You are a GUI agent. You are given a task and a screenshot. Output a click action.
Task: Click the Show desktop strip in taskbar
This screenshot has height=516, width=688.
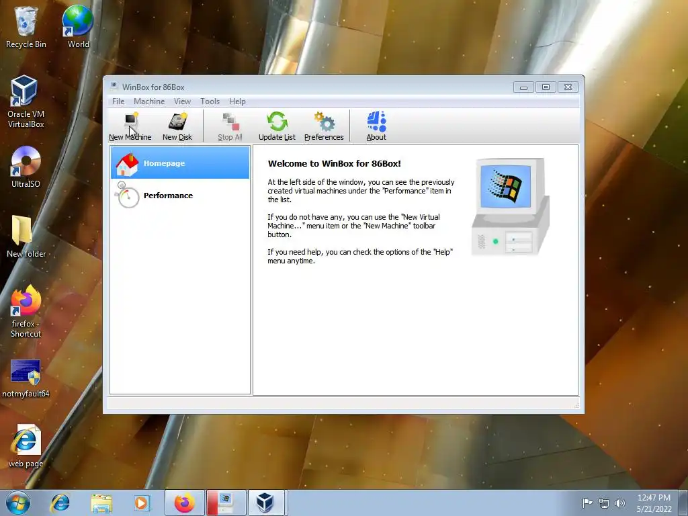[x=683, y=503]
